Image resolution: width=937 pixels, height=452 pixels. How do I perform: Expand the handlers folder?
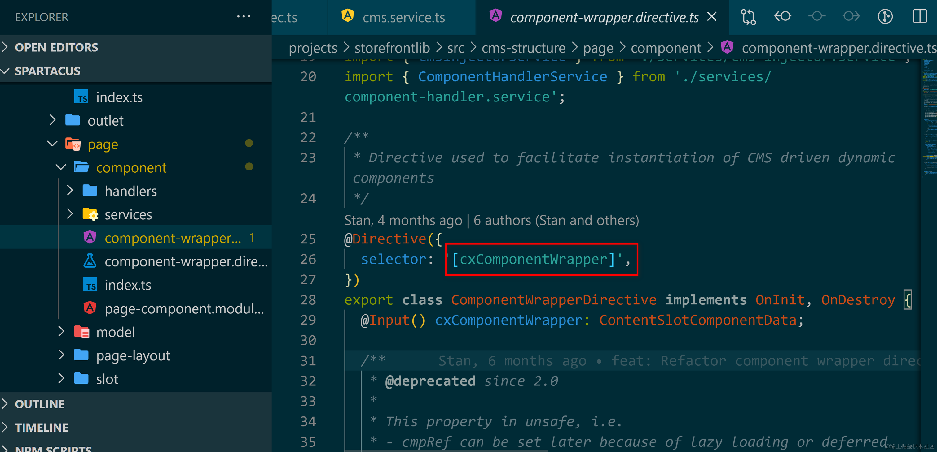point(130,191)
